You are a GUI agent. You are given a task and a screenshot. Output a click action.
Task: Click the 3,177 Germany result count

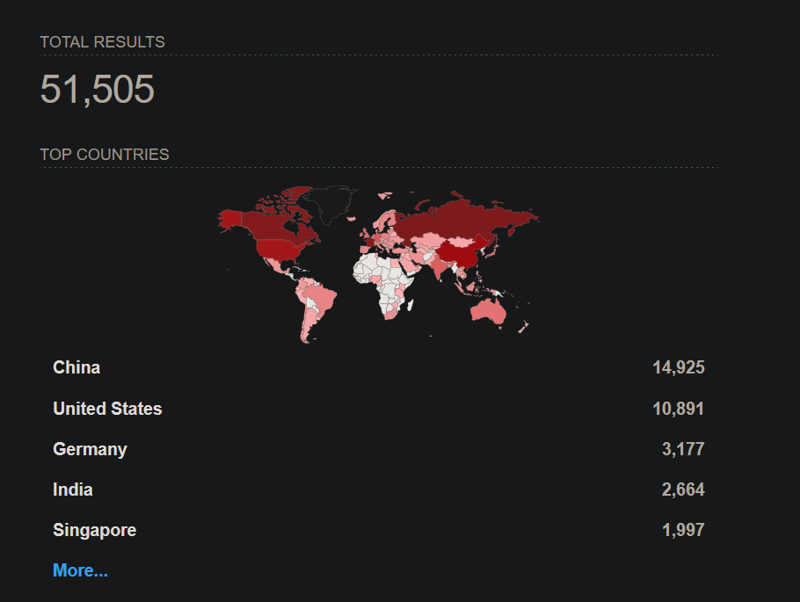click(683, 449)
